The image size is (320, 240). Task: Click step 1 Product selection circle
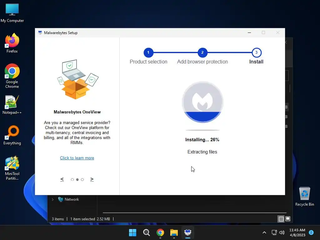point(148,52)
